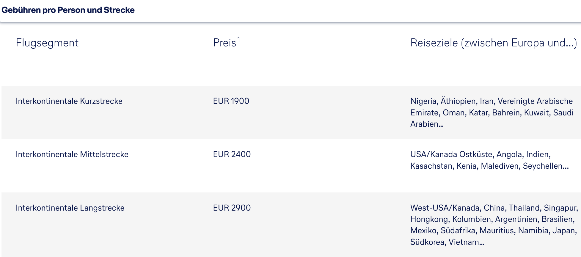581x257 pixels.
Task: Click the footnote 1 superscript next to Preis
Action: click(238, 40)
